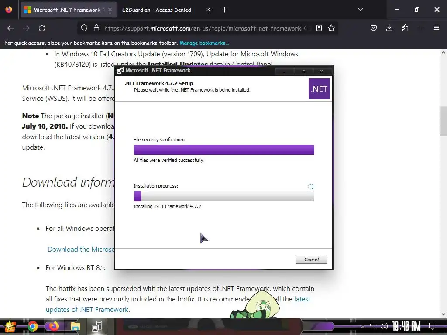Click the 'Installing .NET Framework 4.7.2' status text
Image resolution: width=447 pixels, height=335 pixels.
click(x=167, y=206)
